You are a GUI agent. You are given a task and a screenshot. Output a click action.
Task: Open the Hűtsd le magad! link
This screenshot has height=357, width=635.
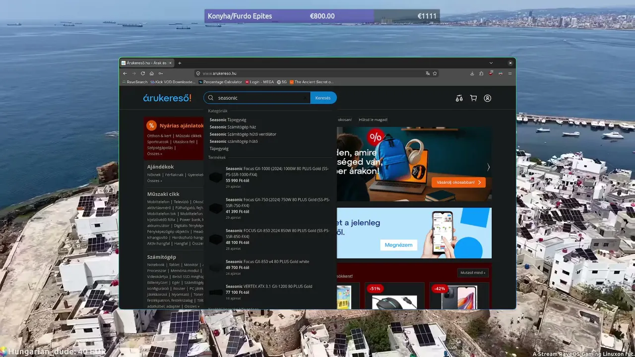tap(373, 119)
